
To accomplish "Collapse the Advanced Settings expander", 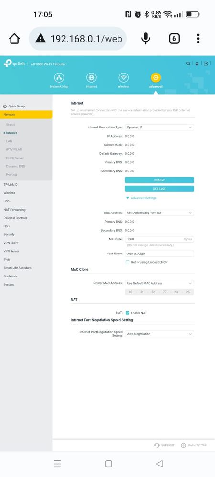I will coord(141,198).
